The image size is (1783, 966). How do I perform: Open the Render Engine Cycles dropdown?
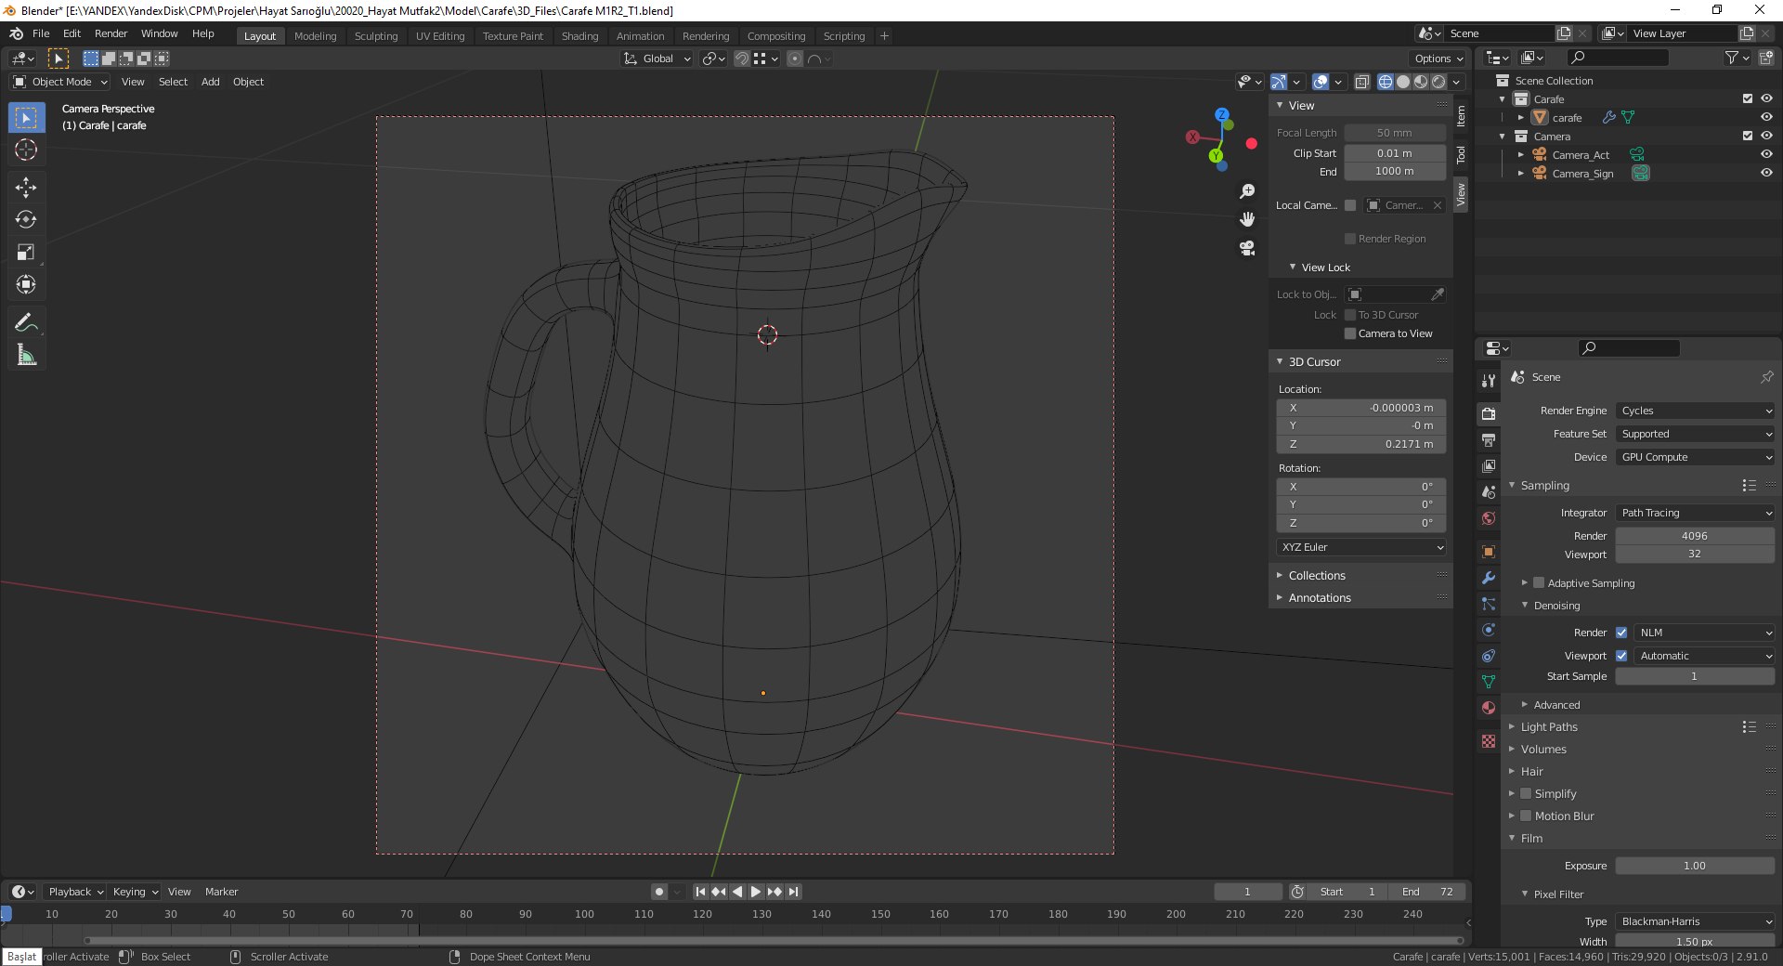pyautogui.click(x=1695, y=411)
